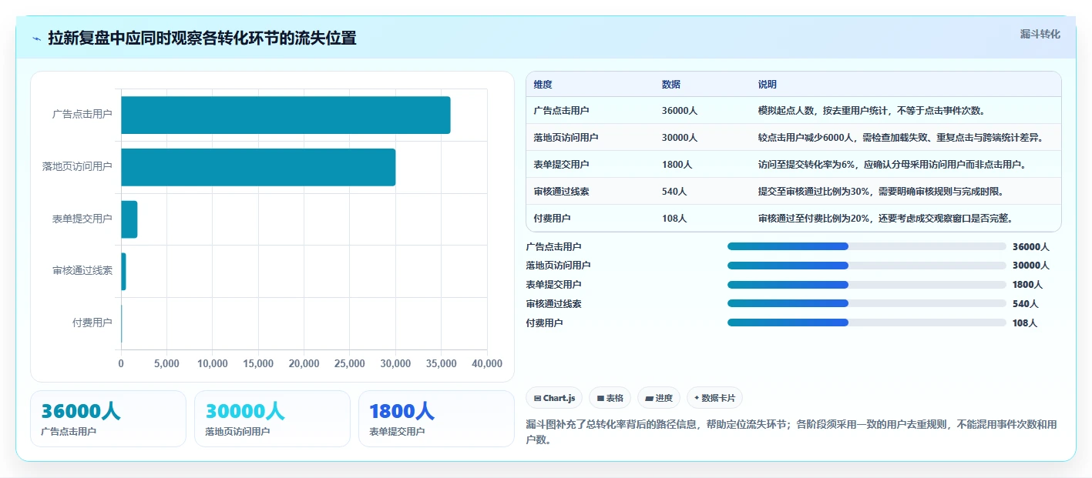The image size is (1092, 478).
Task: Click the description starting 较点击用户减少6000人
Action: pyautogui.click(x=901, y=137)
